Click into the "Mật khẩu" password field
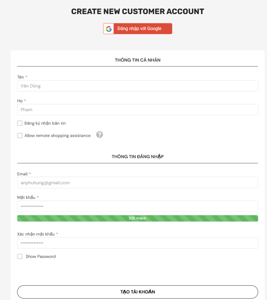Image resolution: width=267 pixels, height=300 pixels. [x=137, y=206]
